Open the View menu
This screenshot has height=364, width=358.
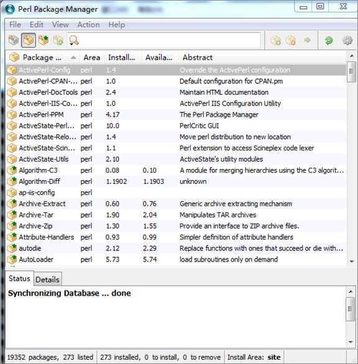click(x=60, y=25)
